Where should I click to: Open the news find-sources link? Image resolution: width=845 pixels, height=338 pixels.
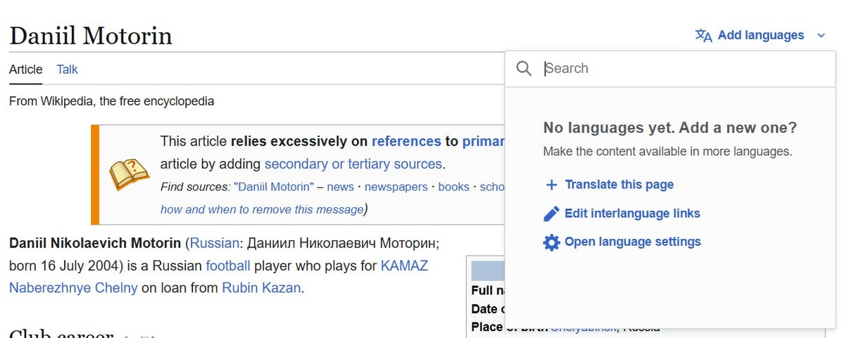340,187
